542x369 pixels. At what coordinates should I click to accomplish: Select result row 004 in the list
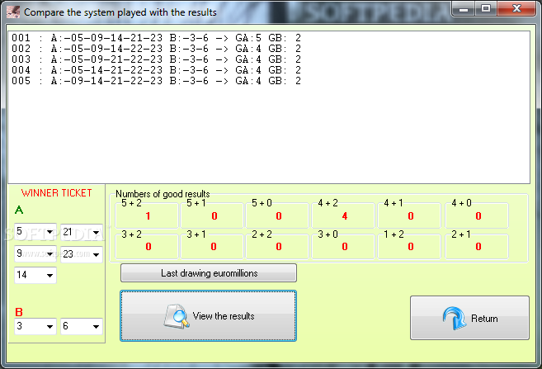pos(156,70)
